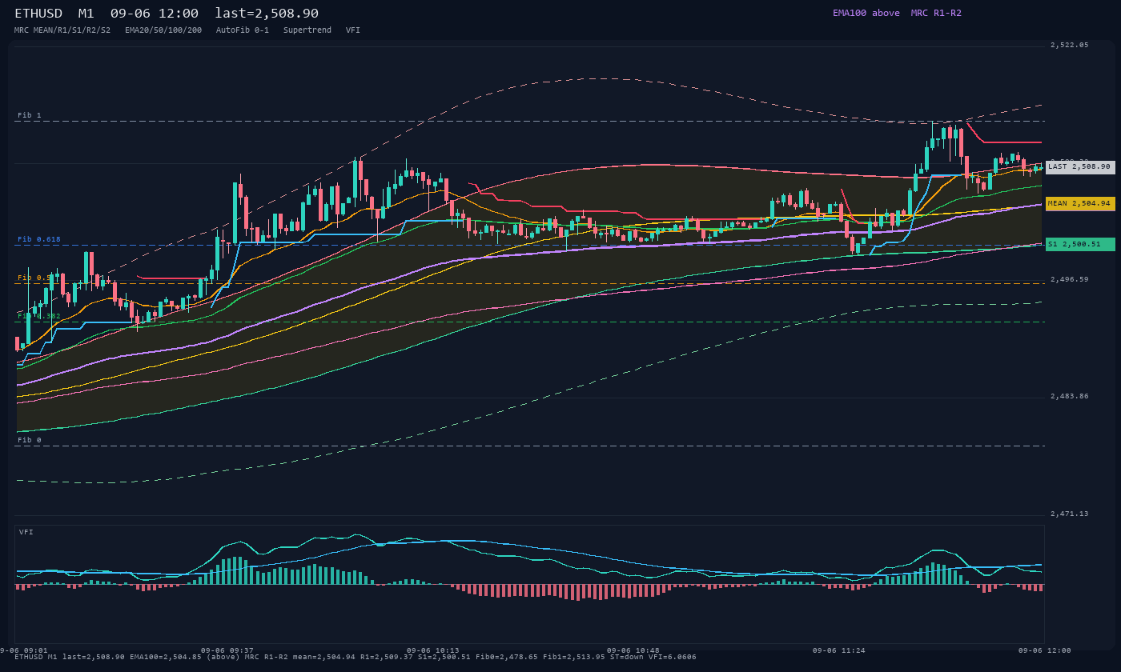Click the 2,496.59 price axis label

(1070, 279)
